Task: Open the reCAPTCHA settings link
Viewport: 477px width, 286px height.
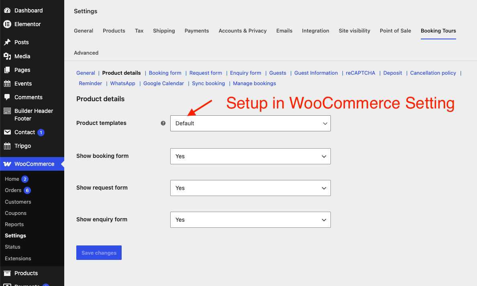Action: tap(361, 73)
